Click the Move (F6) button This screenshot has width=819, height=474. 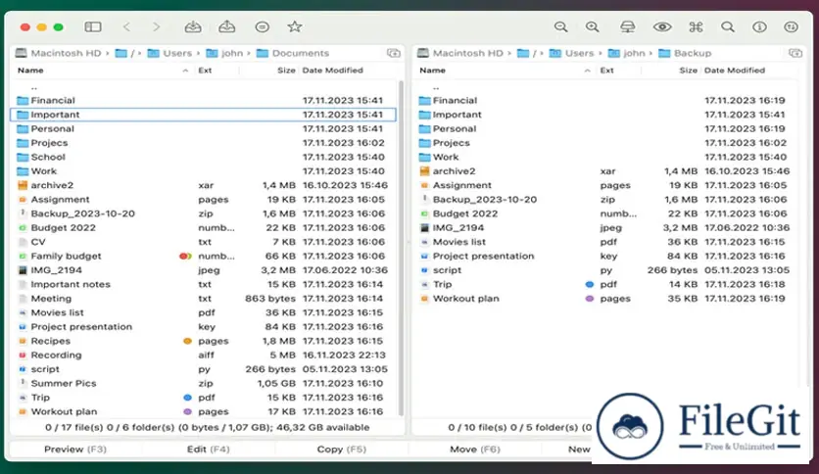point(475,449)
